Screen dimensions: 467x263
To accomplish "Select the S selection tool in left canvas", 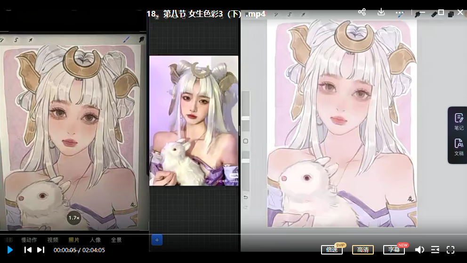I will coord(16,40).
